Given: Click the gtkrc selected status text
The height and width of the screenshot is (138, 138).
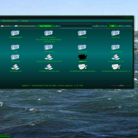Looking at the screenshot, I should [x=52, y=86].
